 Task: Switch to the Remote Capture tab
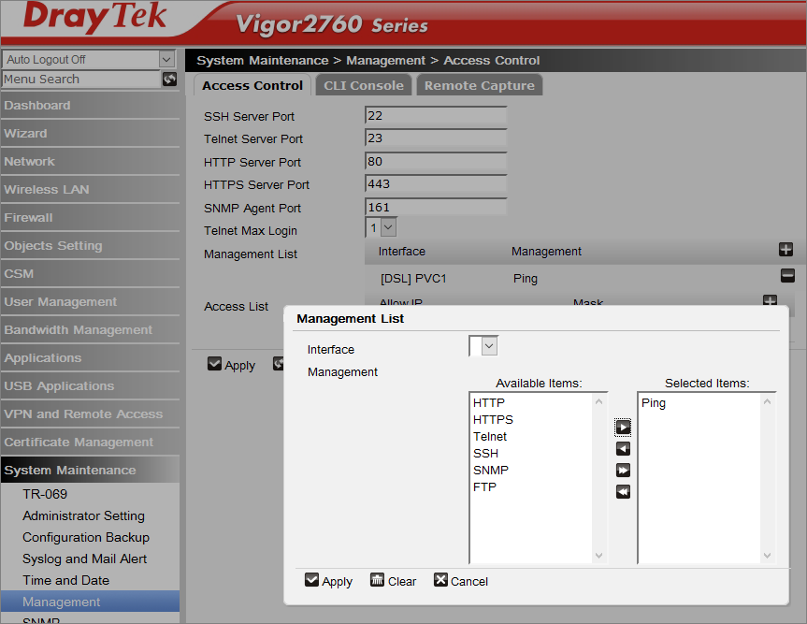479,85
